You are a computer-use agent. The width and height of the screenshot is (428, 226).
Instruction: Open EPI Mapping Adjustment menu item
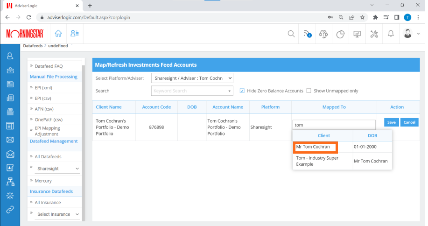pyautogui.click(x=48, y=131)
